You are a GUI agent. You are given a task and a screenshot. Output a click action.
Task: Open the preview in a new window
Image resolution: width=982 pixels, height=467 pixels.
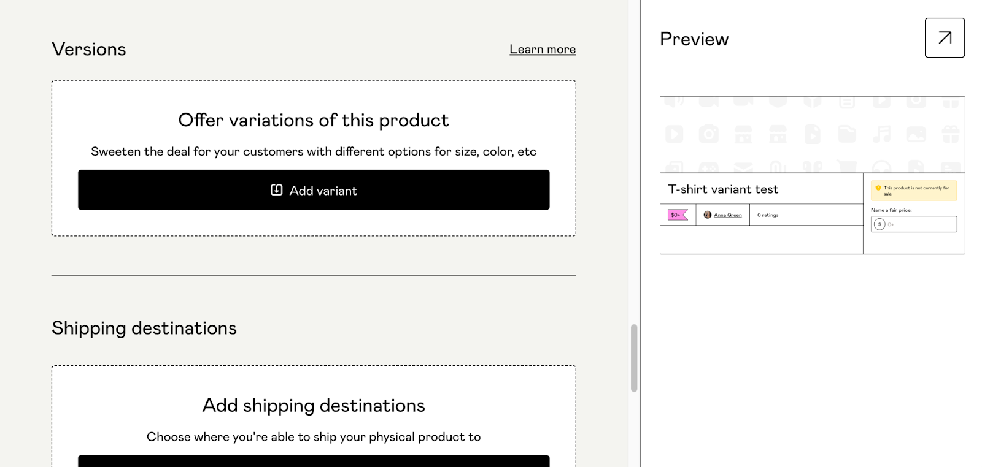click(x=945, y=38)
